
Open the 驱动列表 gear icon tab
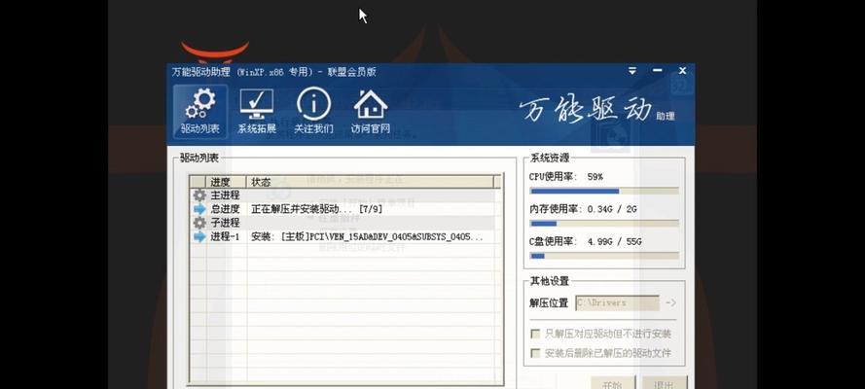pyautogui.click(x=199, y=111)
